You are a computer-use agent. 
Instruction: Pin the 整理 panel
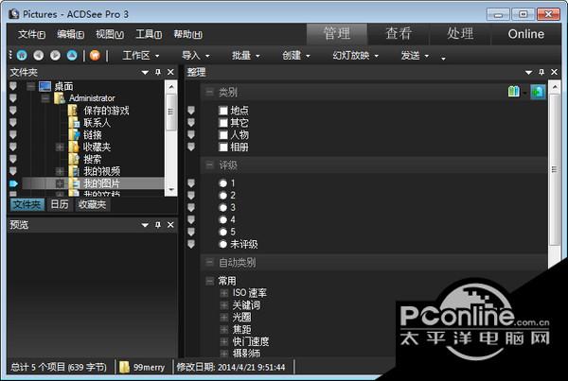click(x=541, y=72)
